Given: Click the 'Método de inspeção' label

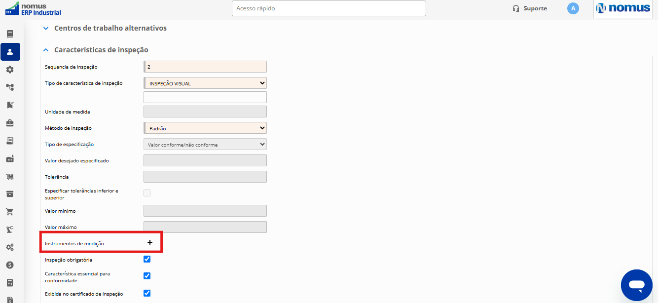Looking at the screenshot, I should pos(68,128).
